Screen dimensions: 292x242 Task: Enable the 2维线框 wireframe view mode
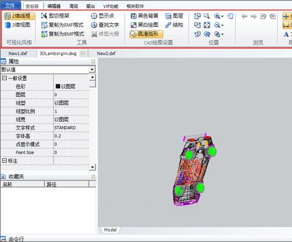(19, 16)
